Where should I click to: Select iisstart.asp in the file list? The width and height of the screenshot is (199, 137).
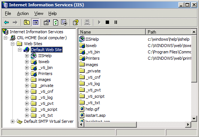click(x=95, y=115)
